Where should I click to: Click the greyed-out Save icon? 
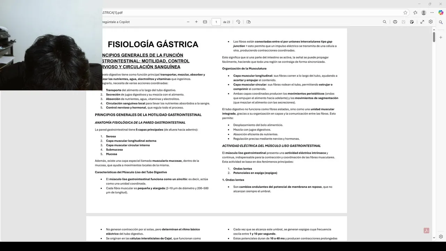403,22
